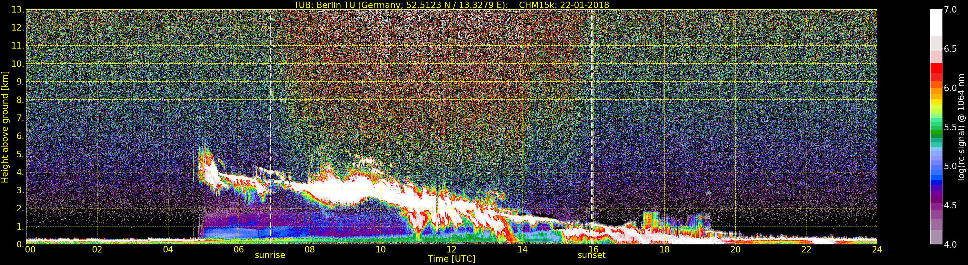Click the '20' time axis tick label

(735, 250)
